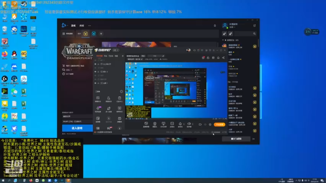
Task: Open the headset support icon in streaming app
Action: point(194,50)
